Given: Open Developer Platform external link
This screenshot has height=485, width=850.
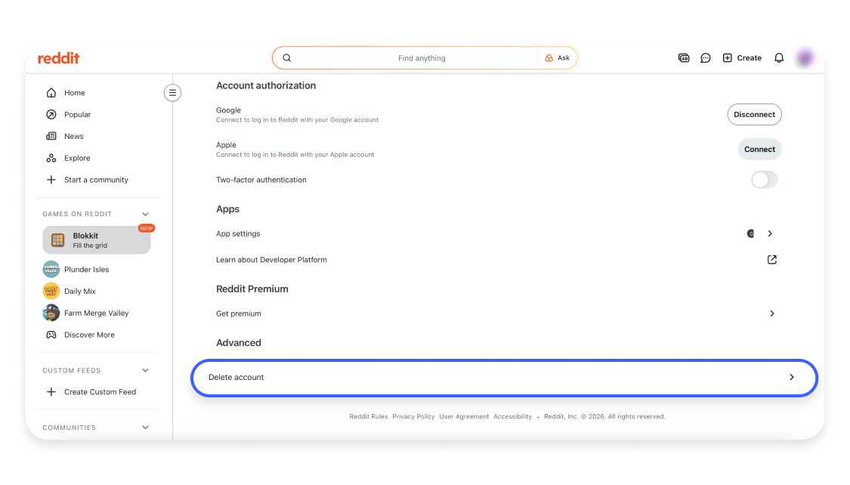Looking at the screenshot, I should (x=771, y=259).
